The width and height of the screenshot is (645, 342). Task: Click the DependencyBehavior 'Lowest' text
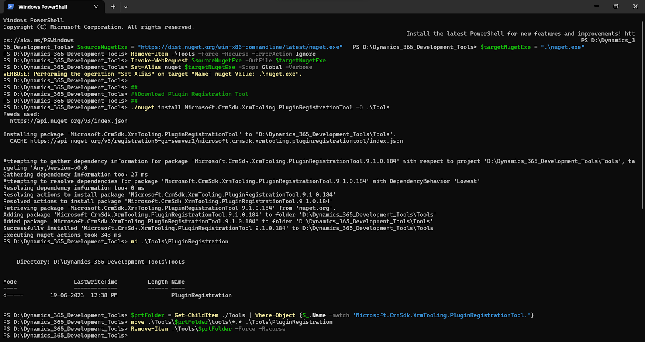435,181
